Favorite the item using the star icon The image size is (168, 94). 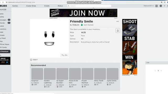coord(31,60)
